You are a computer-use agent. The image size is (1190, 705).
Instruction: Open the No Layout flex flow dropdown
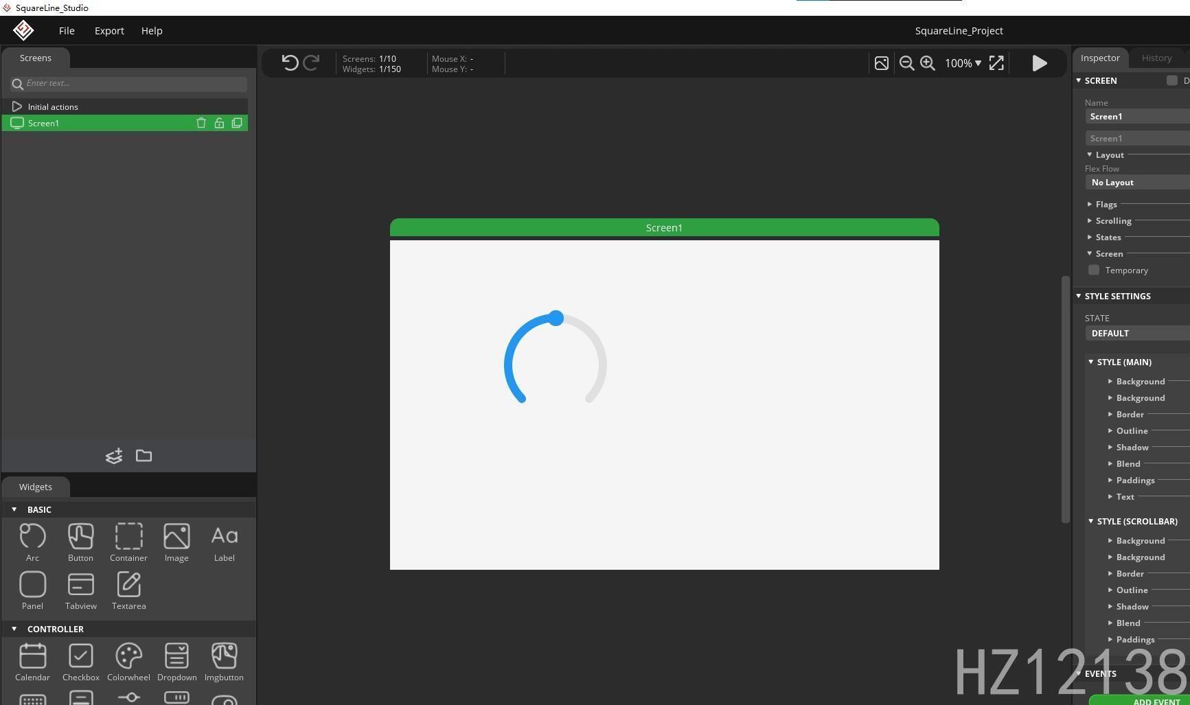coord(1137,182)
